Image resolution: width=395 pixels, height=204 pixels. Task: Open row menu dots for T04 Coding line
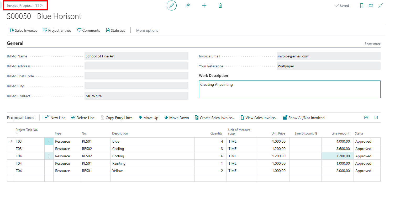point(49,156)
